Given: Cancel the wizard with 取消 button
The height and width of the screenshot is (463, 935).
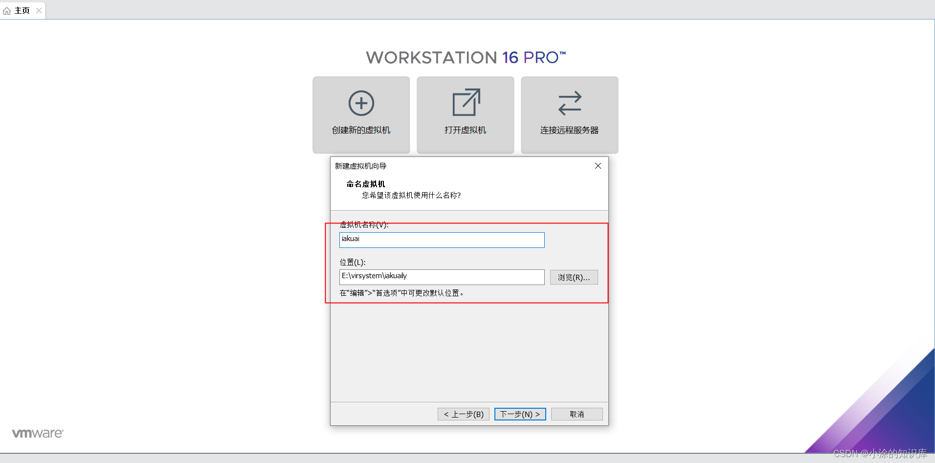Looking at the screenshot, I should [577, 414].
